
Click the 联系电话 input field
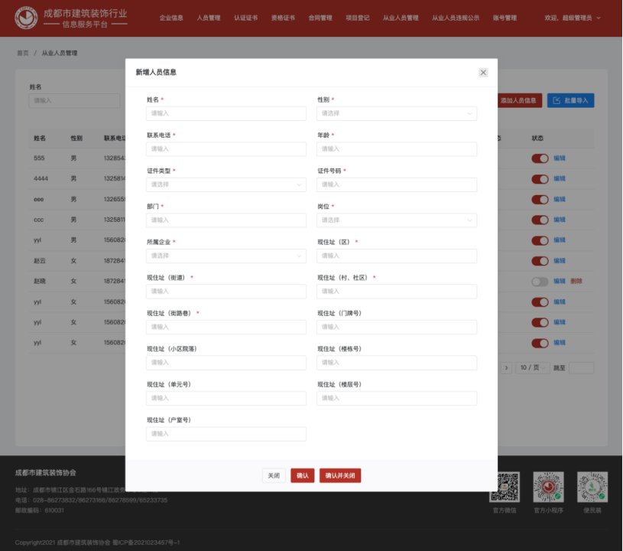coord(226,148)
